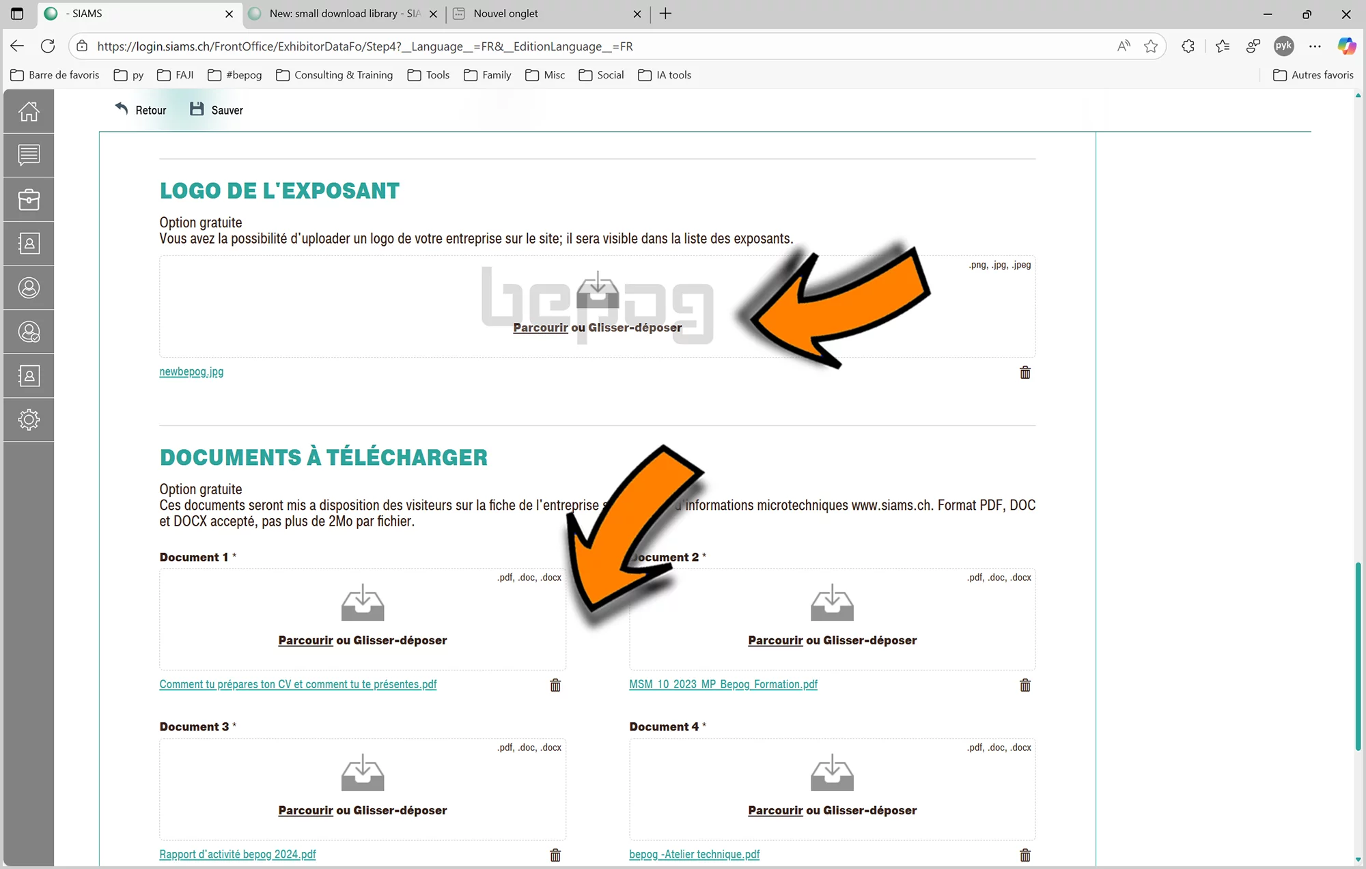
Task: Open the verified user sidebar icon
Action: pos(29,332)
